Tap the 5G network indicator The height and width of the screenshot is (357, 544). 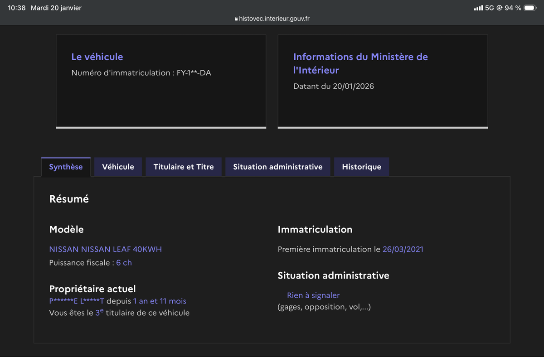click(489, 8)
